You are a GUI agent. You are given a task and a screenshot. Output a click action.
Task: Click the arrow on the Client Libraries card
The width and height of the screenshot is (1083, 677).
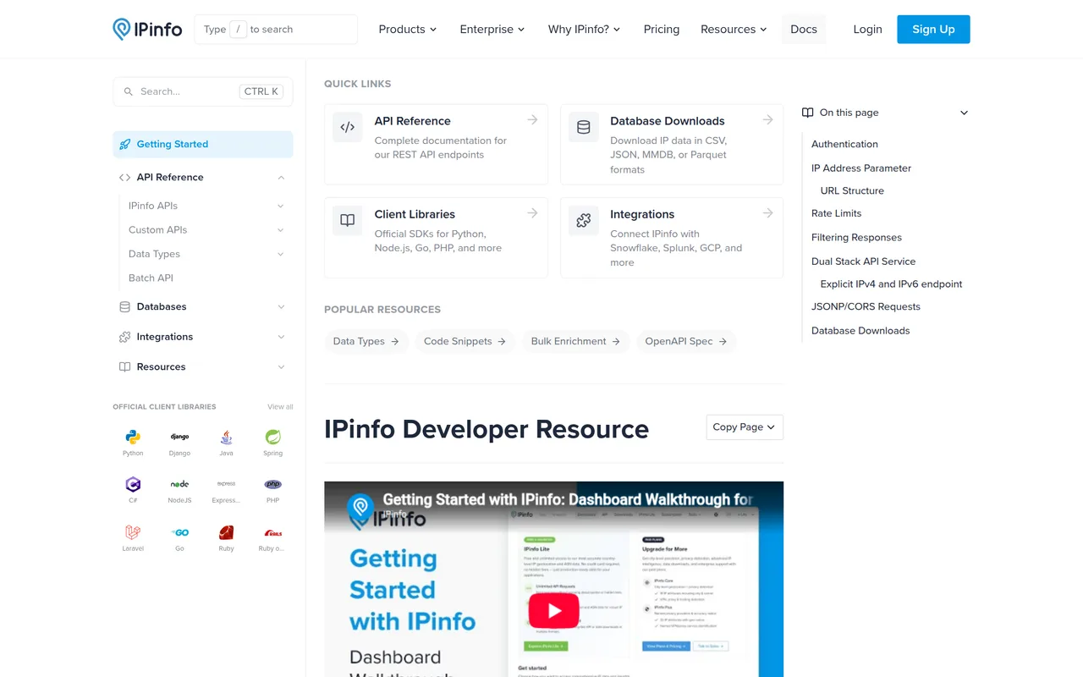coord(532,213)
